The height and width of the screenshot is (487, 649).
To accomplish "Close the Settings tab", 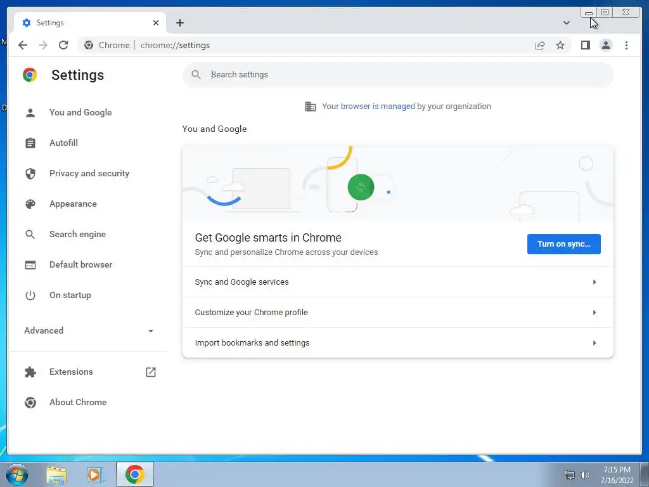I will coord(156,23).
